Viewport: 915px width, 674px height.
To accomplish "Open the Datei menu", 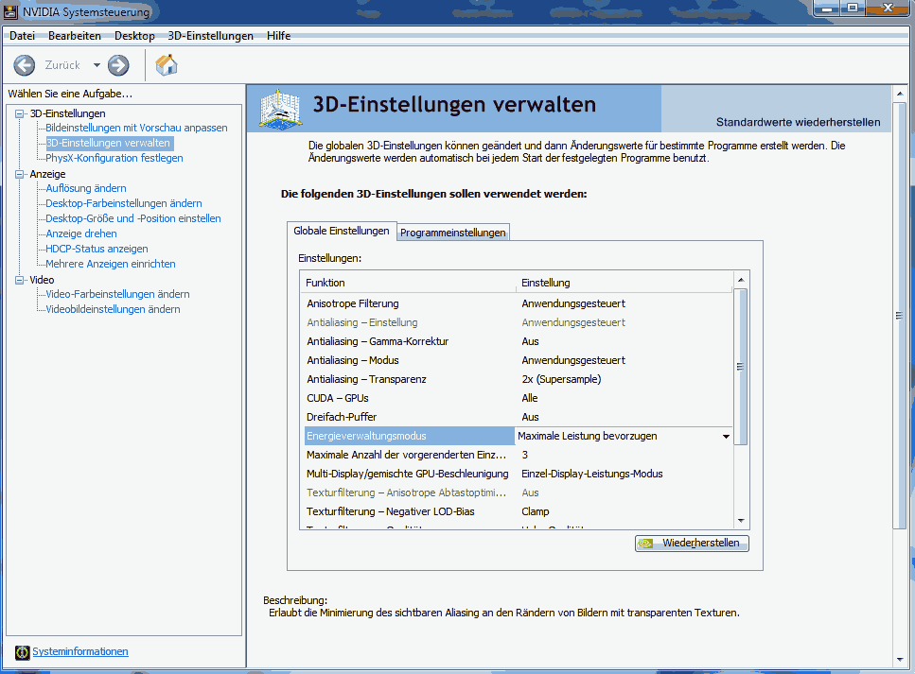I will (22, 36).
